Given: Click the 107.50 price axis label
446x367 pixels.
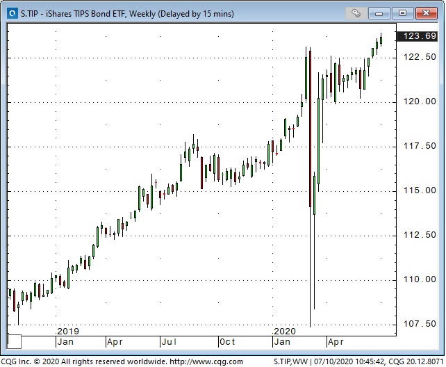Looking at the screenshot, I should pos(420,324).
